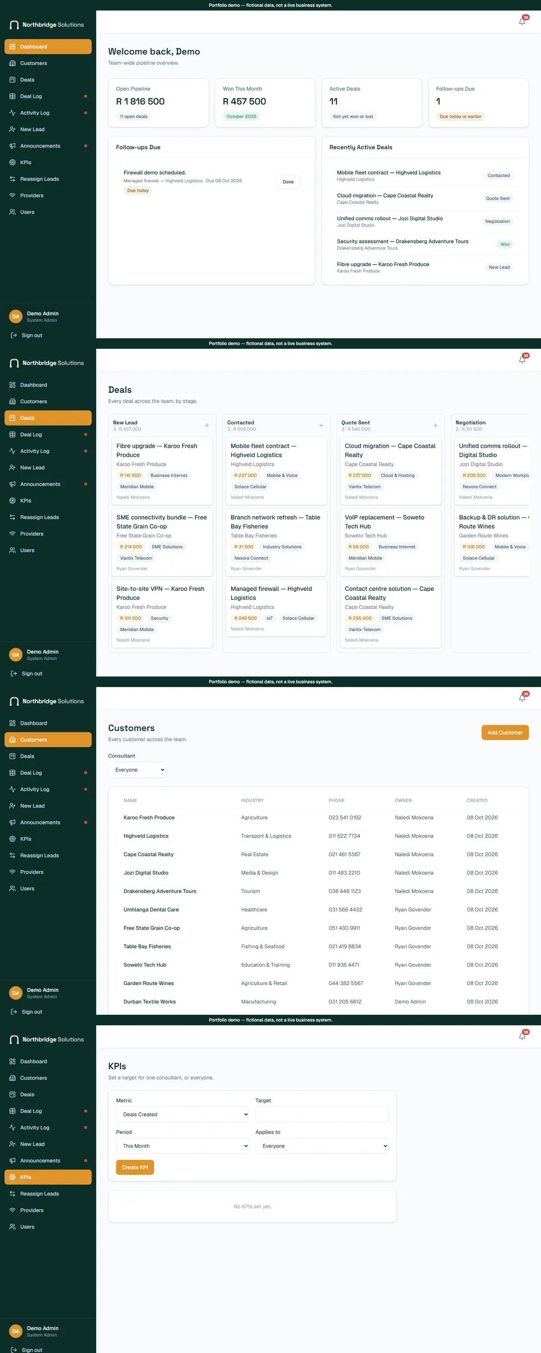Select Umhlanga Dental Care customer row
Screen dimensions: 541x1353
pos(318,909)
